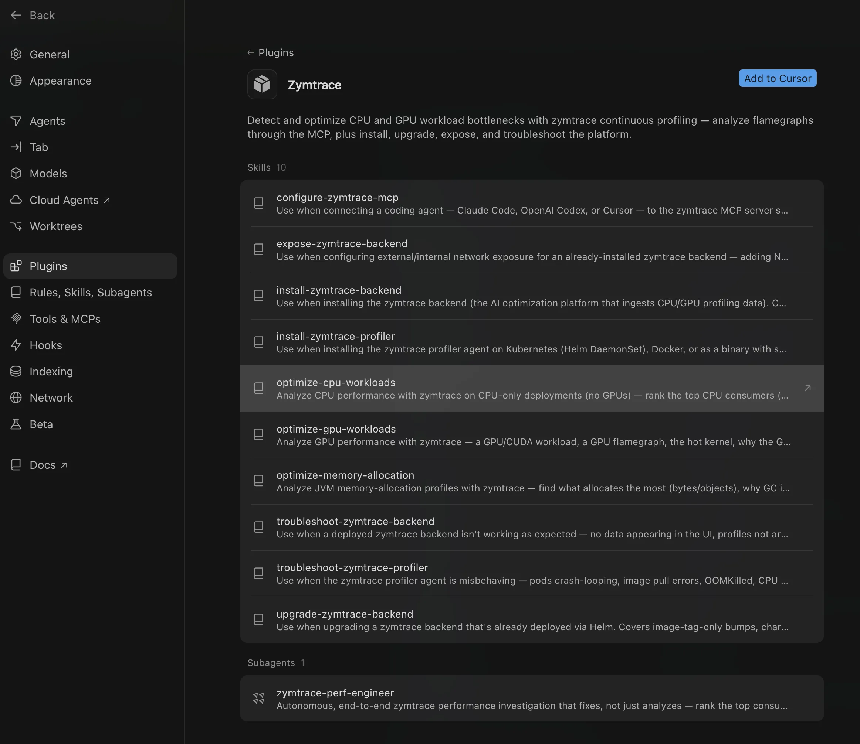860x744 pixels.
Task: Click the install-zymtrace-backend skill book icon
Action: pyautogui.click(x=258, y=296)
